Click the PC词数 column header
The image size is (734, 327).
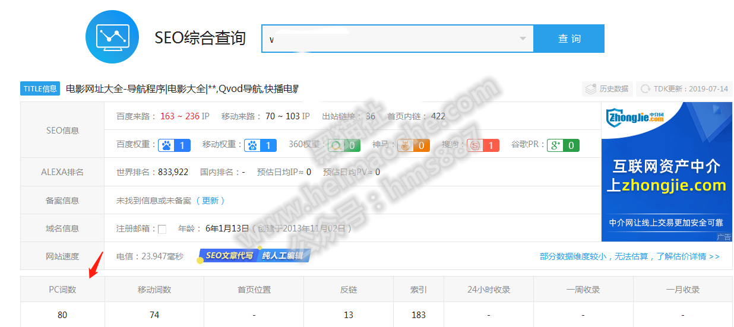[62, 290]
